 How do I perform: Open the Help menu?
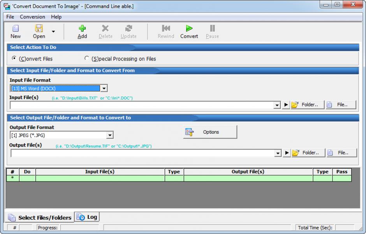pos(56,17)
